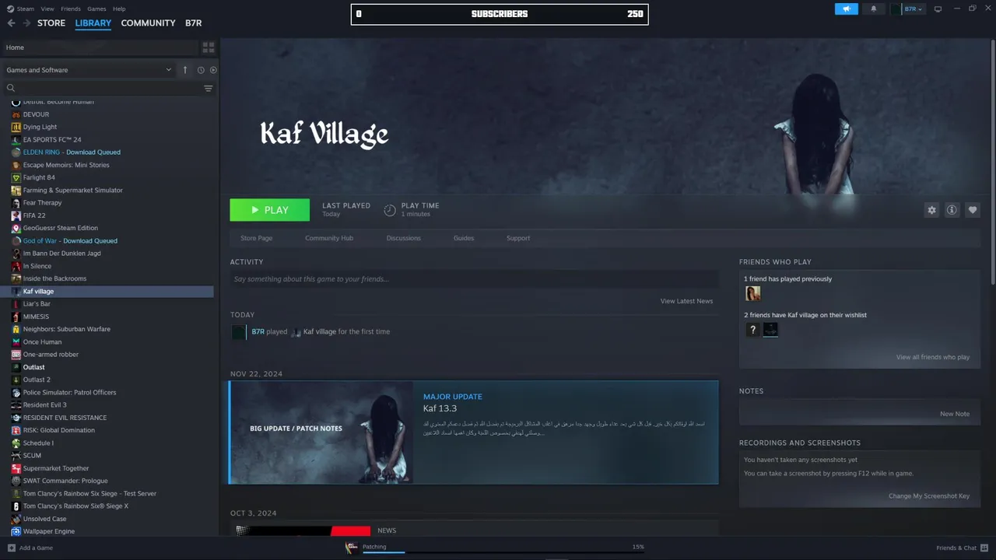Click Change My Screenshot Key
This screenshot has height=560, width=996.
click(x=929, y=496)
